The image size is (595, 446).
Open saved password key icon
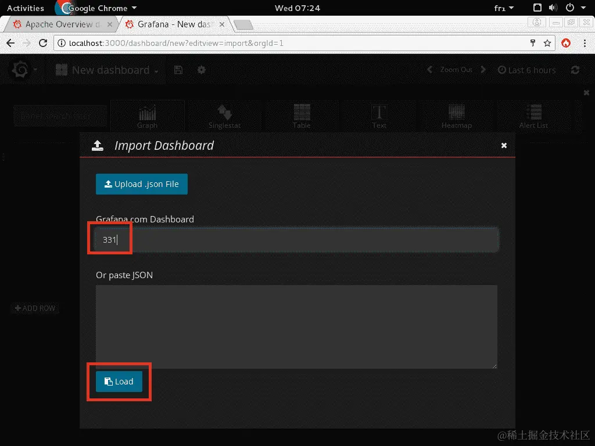pyautogui.click(x=533, y=43)
